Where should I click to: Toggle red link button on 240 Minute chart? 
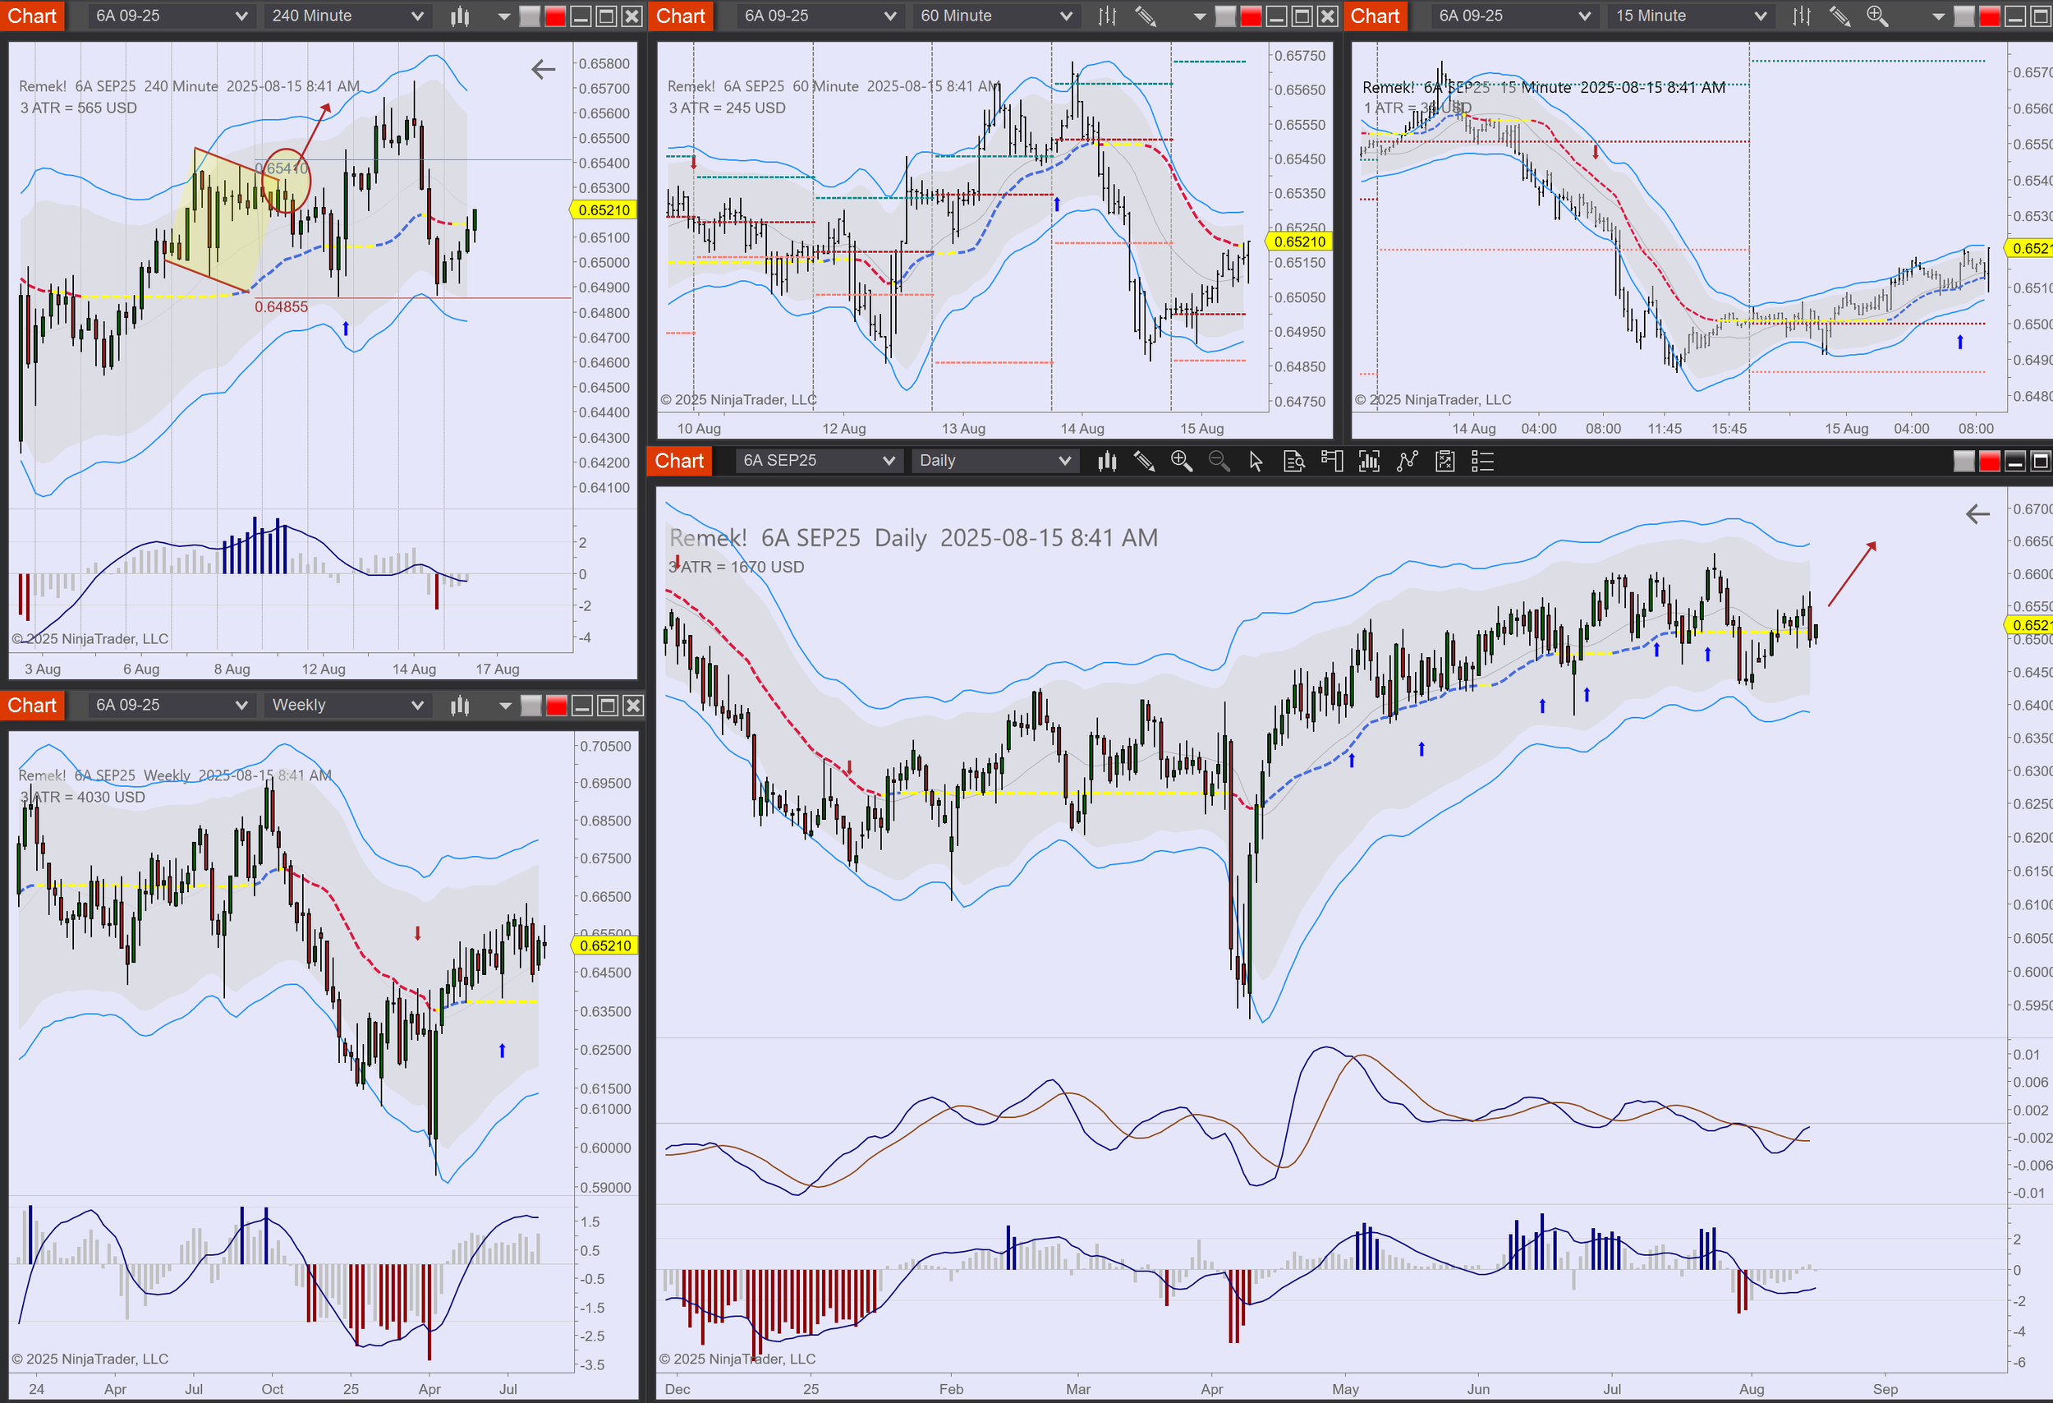[x=555, y=16]
